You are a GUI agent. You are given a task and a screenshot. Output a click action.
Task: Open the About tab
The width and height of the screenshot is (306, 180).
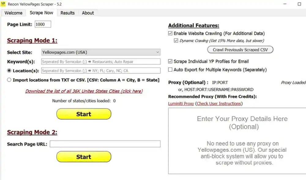(88, 13)
